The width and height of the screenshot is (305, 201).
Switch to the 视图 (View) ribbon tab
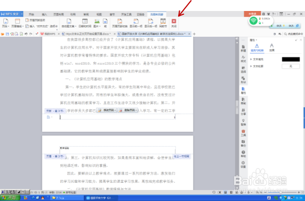pyautogui.click(x=99, y=14)
